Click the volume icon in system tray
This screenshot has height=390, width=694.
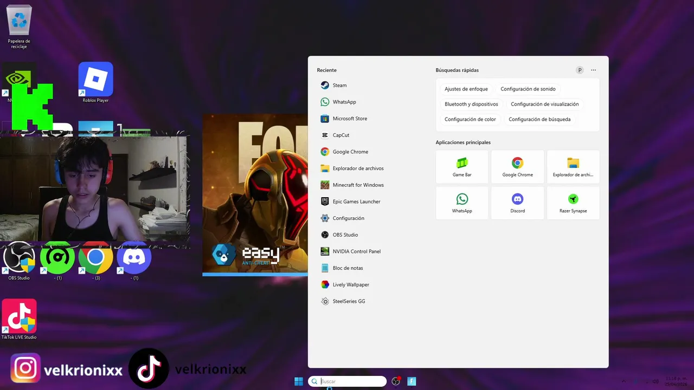coord(656,381)
